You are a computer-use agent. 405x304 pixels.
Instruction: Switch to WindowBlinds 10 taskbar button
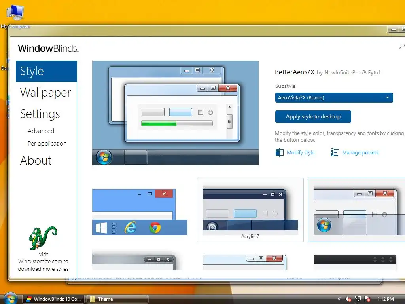[x=53, y=299]
